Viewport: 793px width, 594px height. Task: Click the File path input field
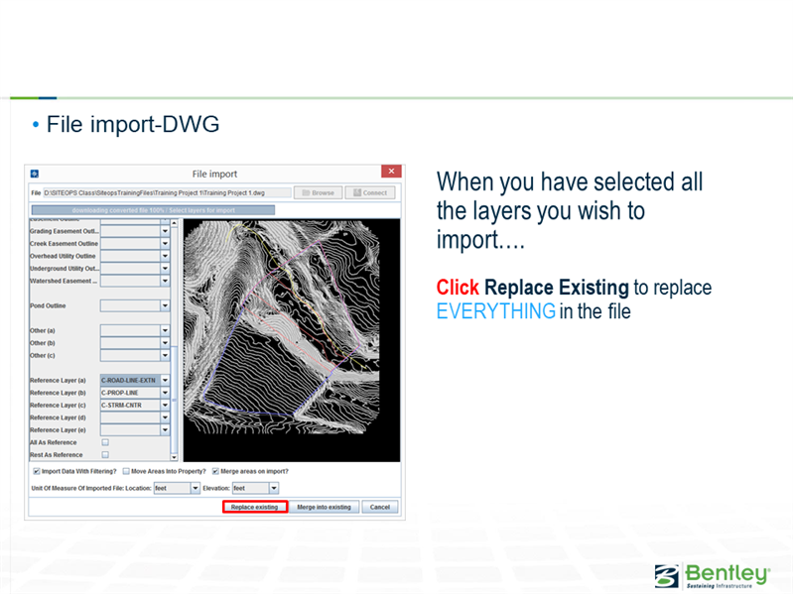tap(167, 193)
